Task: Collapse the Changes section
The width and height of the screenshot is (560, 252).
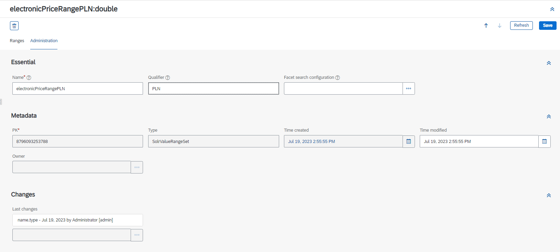Action: click(x=549, y=195)
